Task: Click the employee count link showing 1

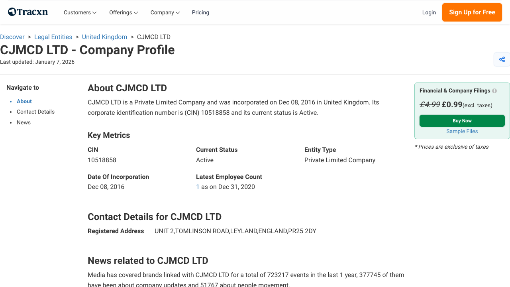Action: tap(198, 187)
